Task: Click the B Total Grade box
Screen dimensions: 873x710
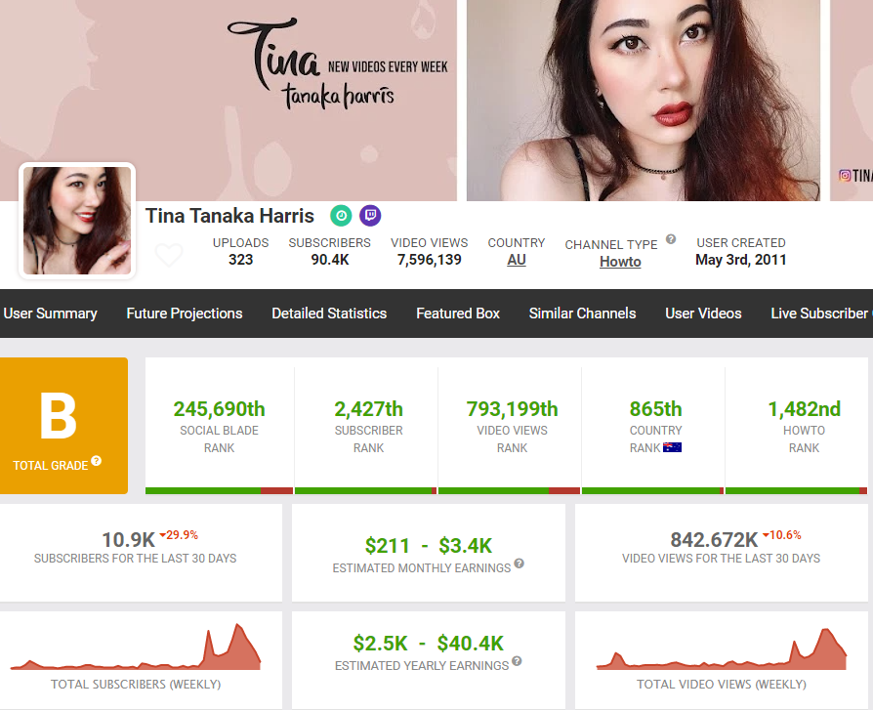Action: coord(63,426)
